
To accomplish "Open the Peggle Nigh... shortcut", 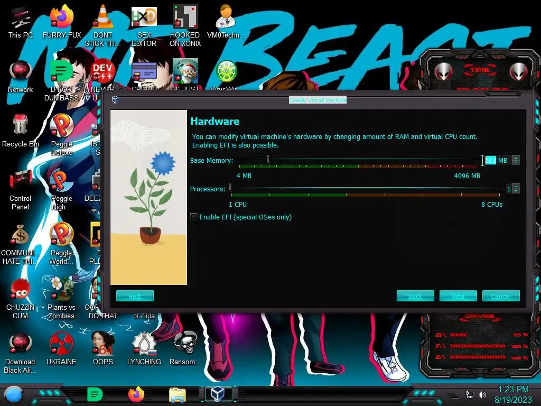I will click(61, 190).
